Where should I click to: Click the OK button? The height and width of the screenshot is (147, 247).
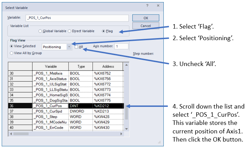pos(146,18)
